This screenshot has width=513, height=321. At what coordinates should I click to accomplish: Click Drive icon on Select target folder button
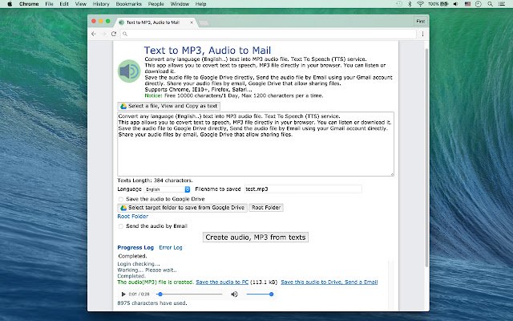(x=123, y=208)
